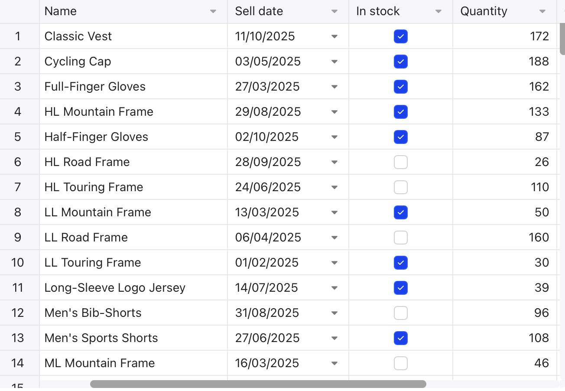Open the Quantity column filter arrow
Viewport: 565px width, 391px height.
coord(542,12)
